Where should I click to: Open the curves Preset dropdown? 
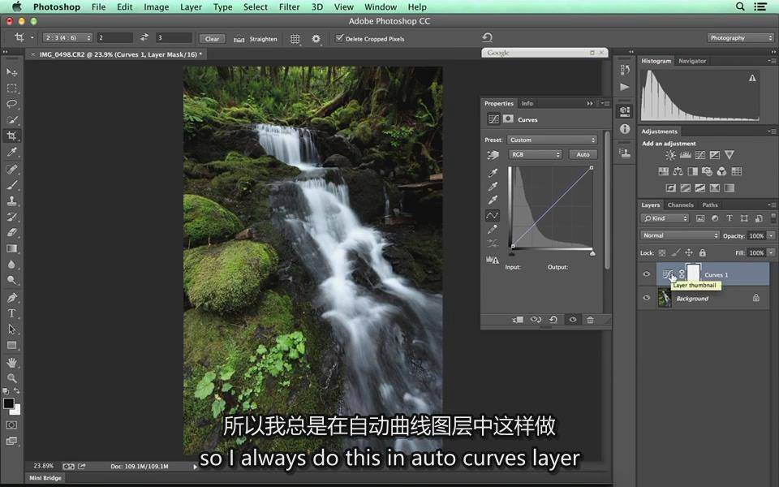[x=552, y=140]
